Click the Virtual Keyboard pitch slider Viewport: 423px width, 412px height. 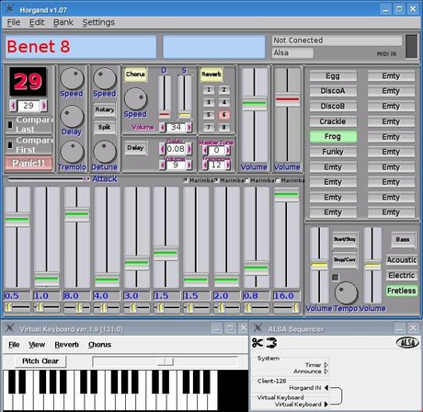coord(166,361)
